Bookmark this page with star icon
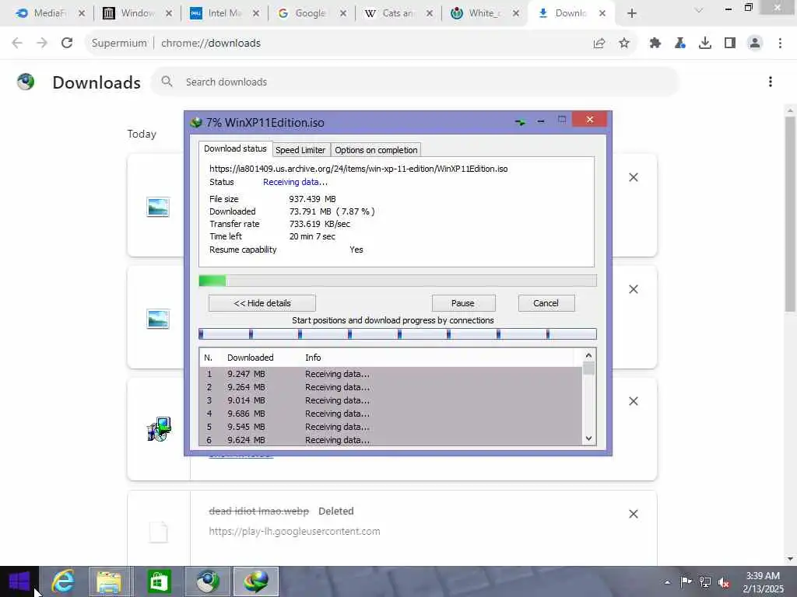 click(x=624, y=44)
